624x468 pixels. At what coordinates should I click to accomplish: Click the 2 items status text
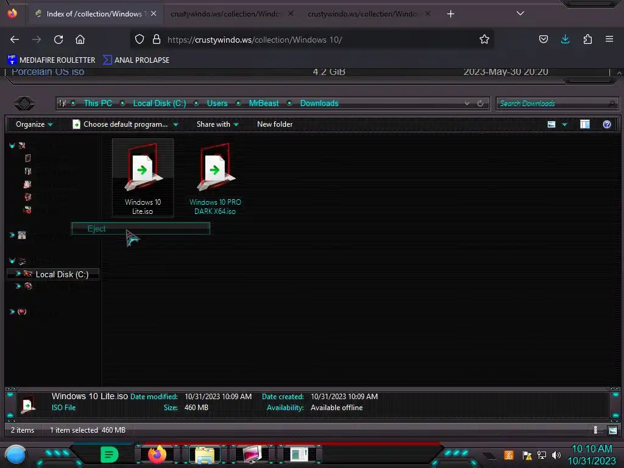pyautogui.click(x=23, y=430)
